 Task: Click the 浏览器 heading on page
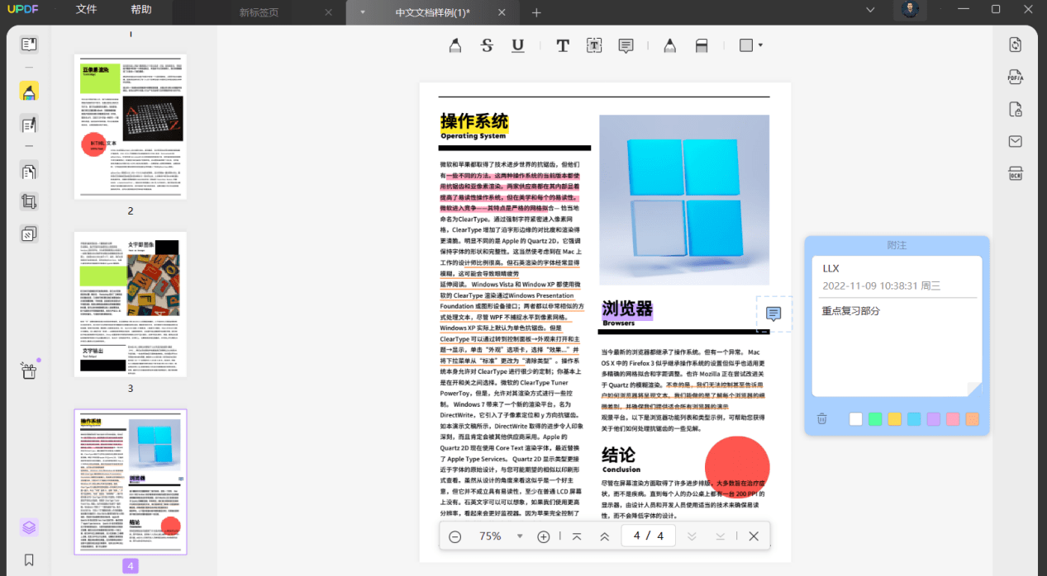(x=627, y=309)
